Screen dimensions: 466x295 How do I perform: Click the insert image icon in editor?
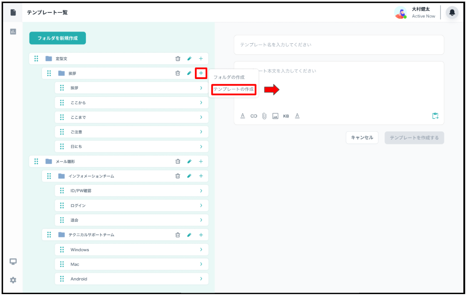(x=275, y=116)
